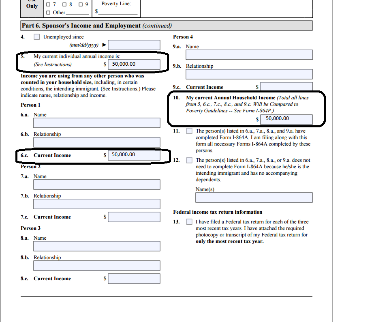Click the Person 1 Name field (6.a)

(97, 123)
